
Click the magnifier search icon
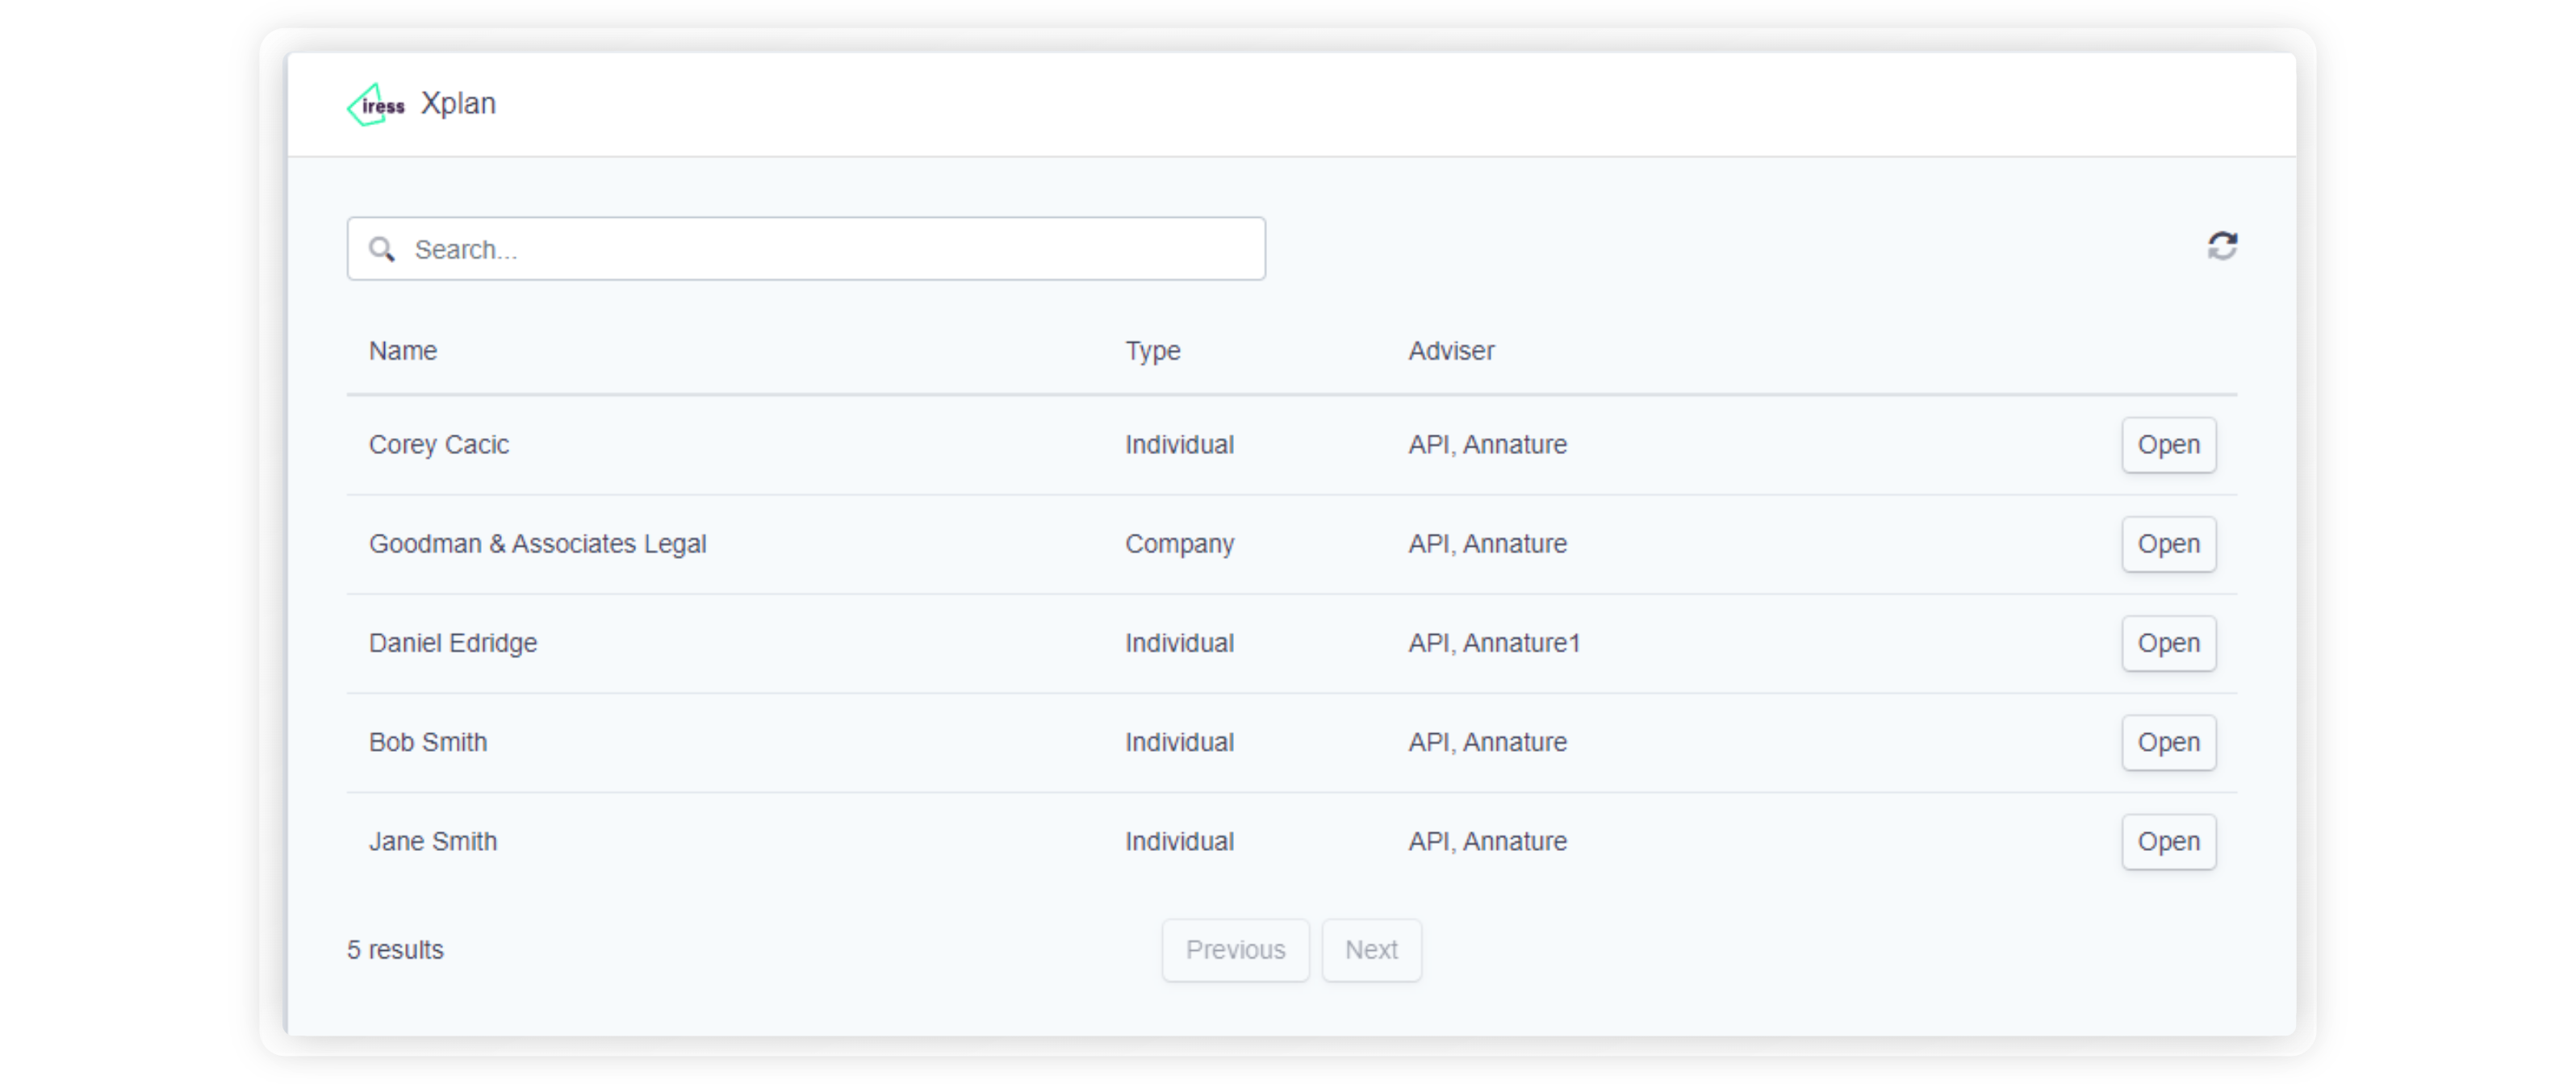(382, 248)
